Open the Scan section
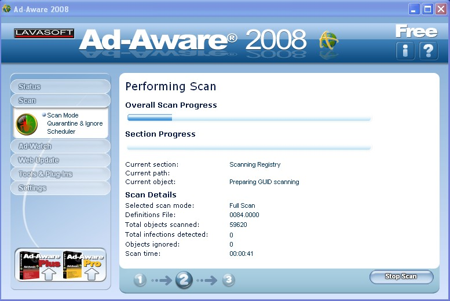The image size is (450, 301). pyautogui.click(x=60, y=100)
